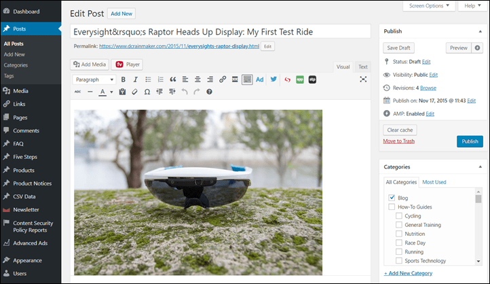This screenshot has width=490, height=284.
Task: Check the Cycling category
Action: [x=399, y=216]
